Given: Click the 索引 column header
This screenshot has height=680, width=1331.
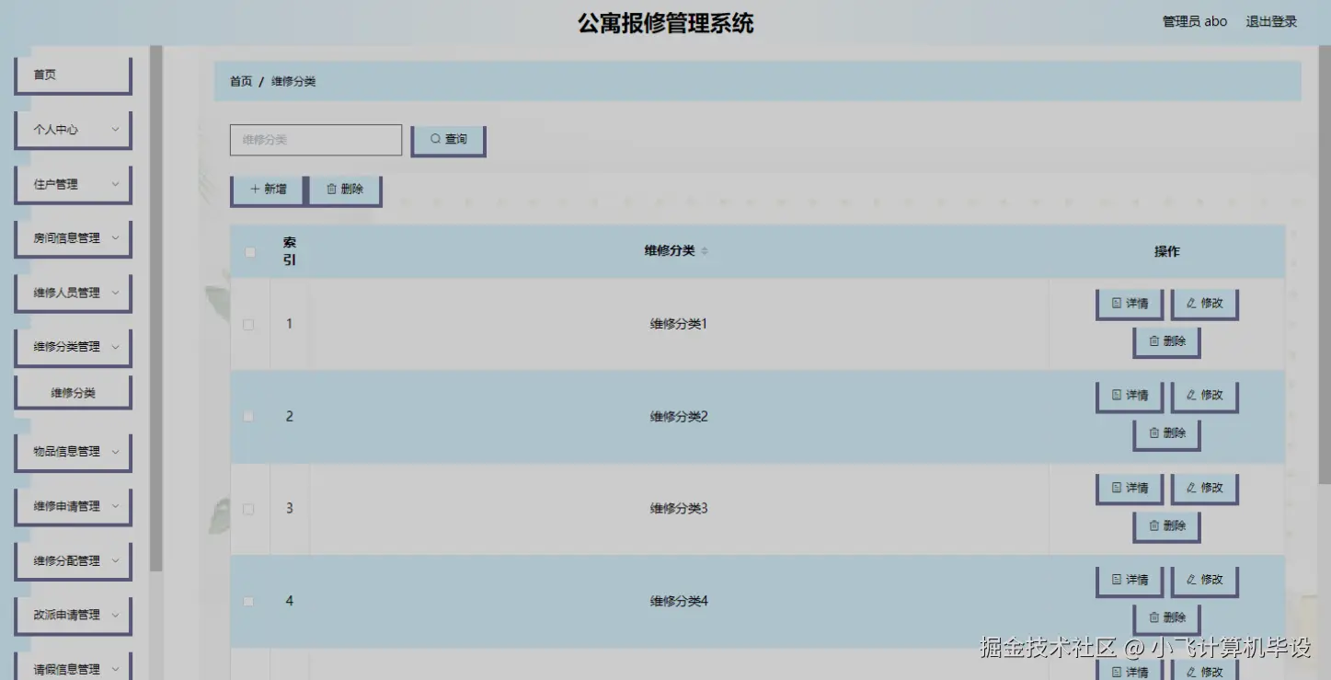Looking at the screenshot, I should click(x=290, y=251).
